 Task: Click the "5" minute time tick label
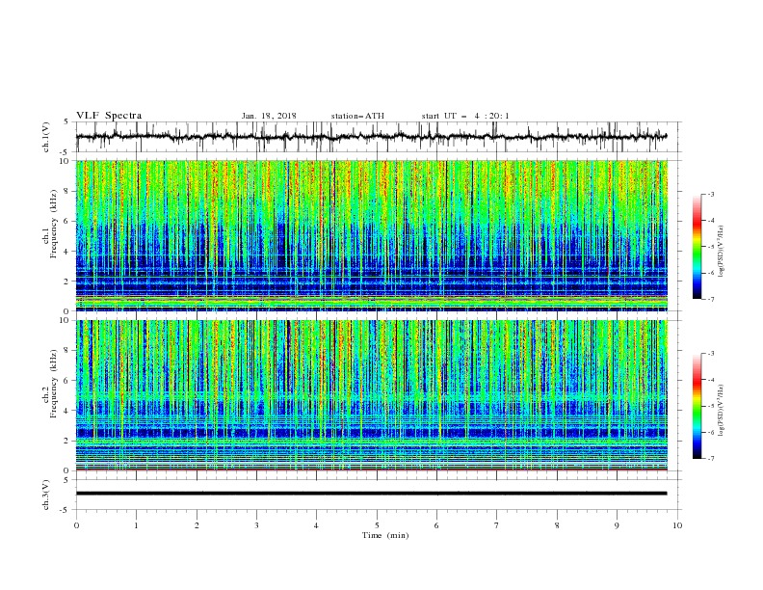click(377, 525)
